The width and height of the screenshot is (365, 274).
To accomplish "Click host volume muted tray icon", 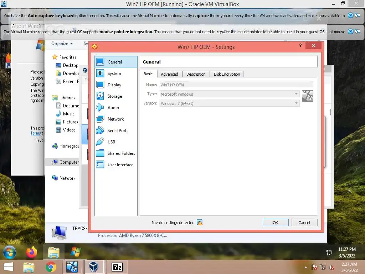I will (331, 267).
